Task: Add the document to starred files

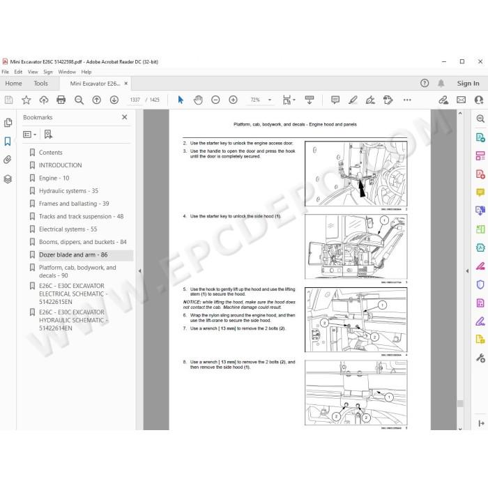Action: pyautogui.click(x=26, y=100)
